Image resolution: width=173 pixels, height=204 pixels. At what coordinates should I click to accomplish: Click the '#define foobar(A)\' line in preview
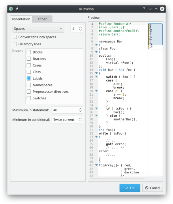coord(115,24)
